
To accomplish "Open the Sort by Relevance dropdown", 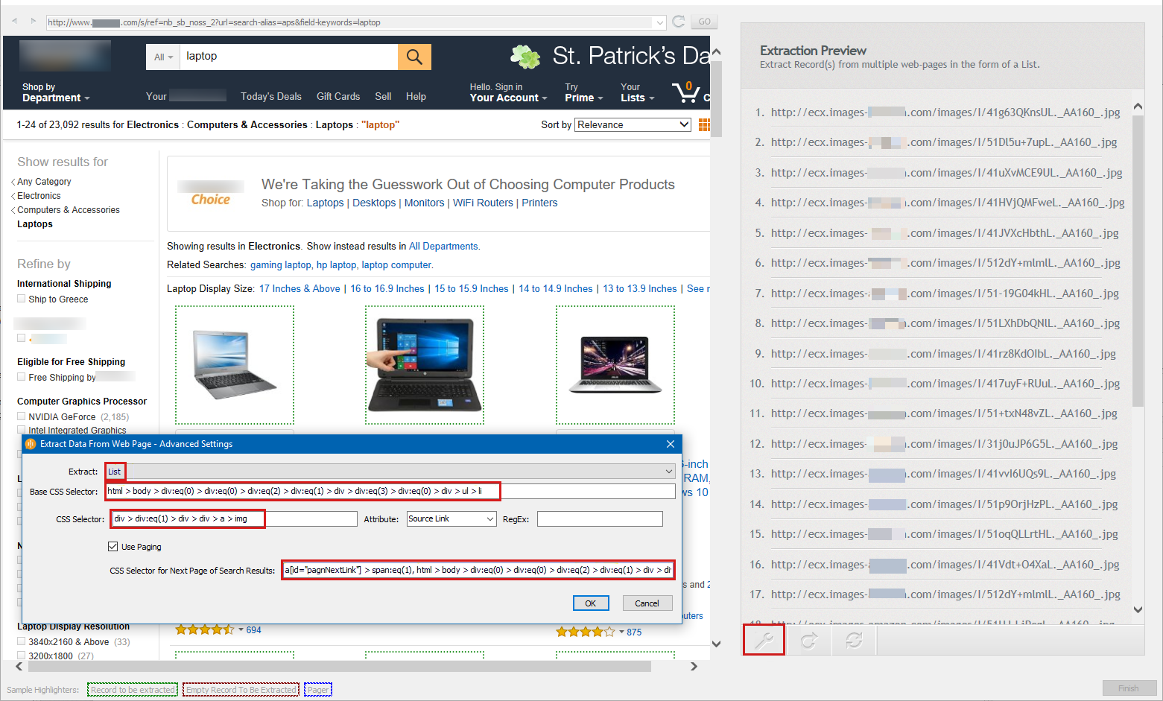I will (x=633, y=124).
